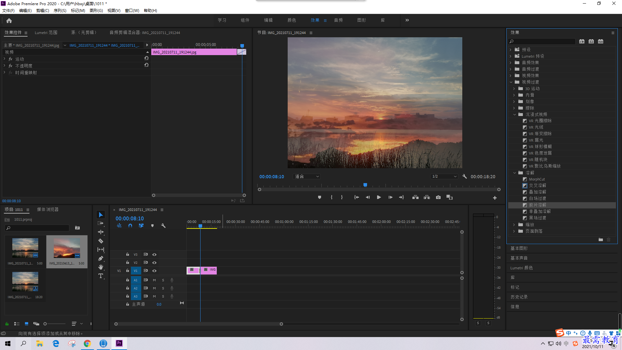The width and height of the screenshot is (622, 350).
Task: Select the Selection tool arrow
Action: pyautogui.click(x=101, y=215)
